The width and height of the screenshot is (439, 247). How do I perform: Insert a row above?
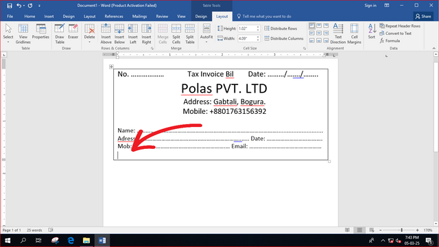[x=106, y=34]
